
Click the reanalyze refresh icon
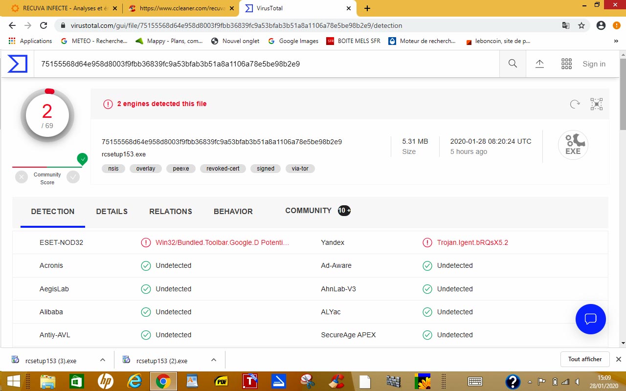point(575,104)
